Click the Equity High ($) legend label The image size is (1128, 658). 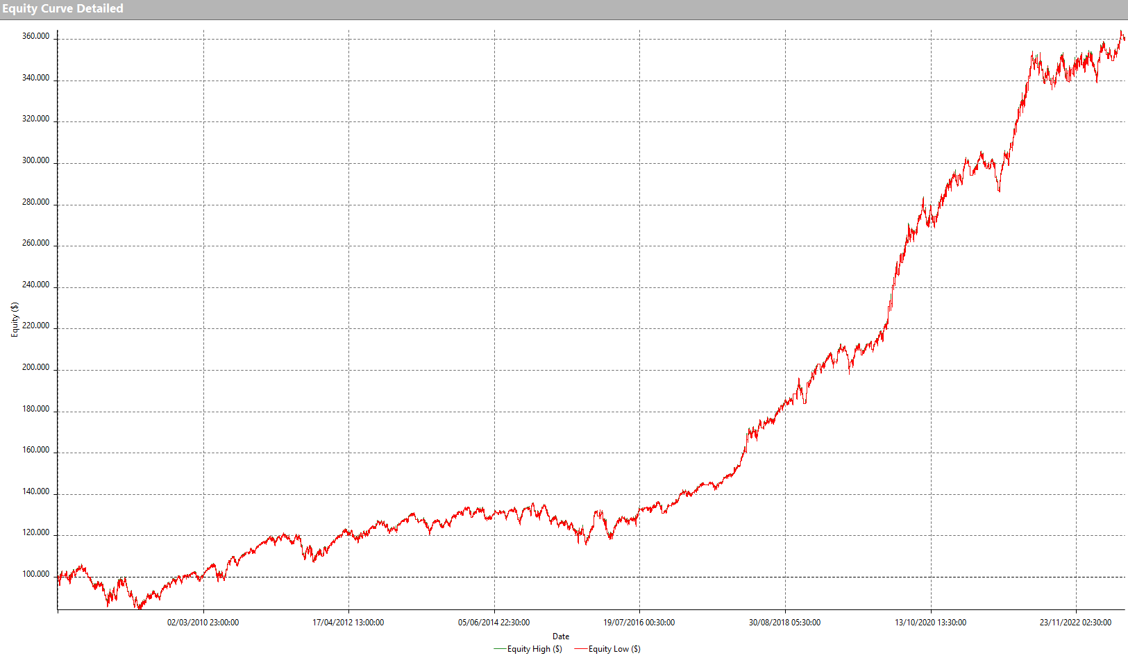(534, 649)
